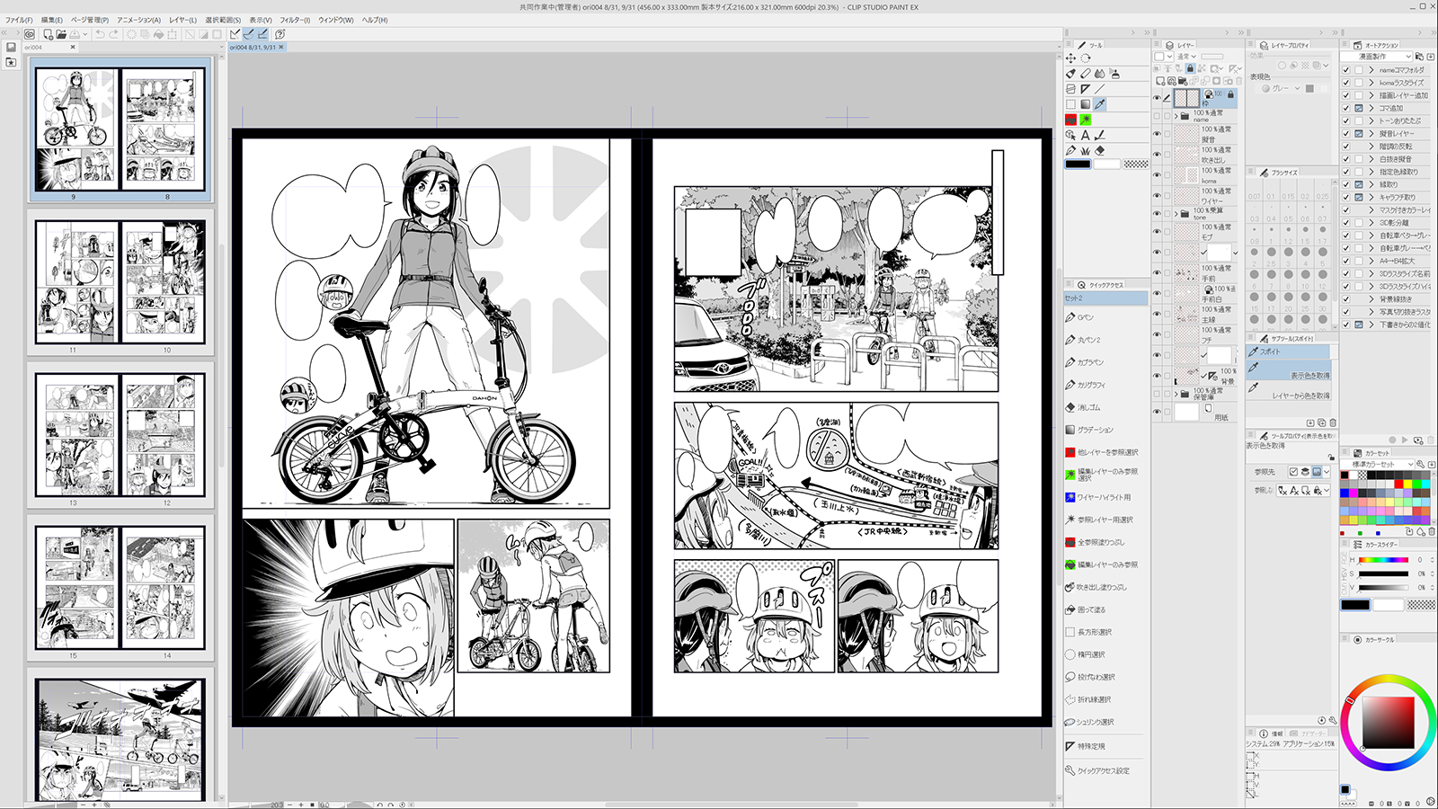Screen dimensions: 1438x809
Task: Open クイックアクセス設定 wrench item
Action: [x=1097, y=770]
